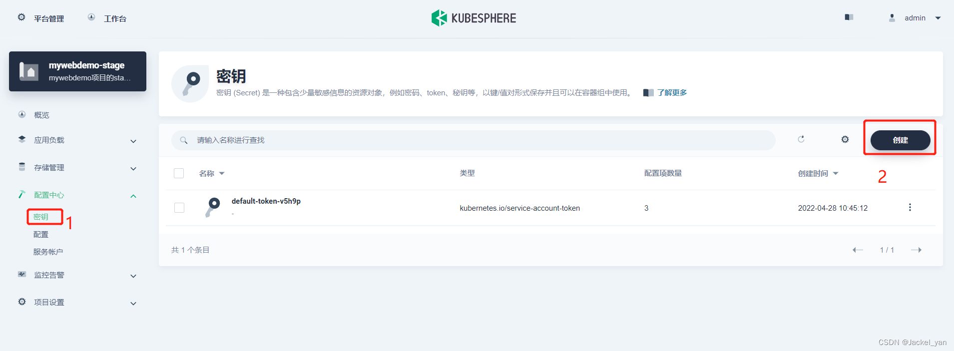The height and width of the screenshot is (351, 954).
Task: Expand the 存储管理 section chevron
Action: point(133,169)
